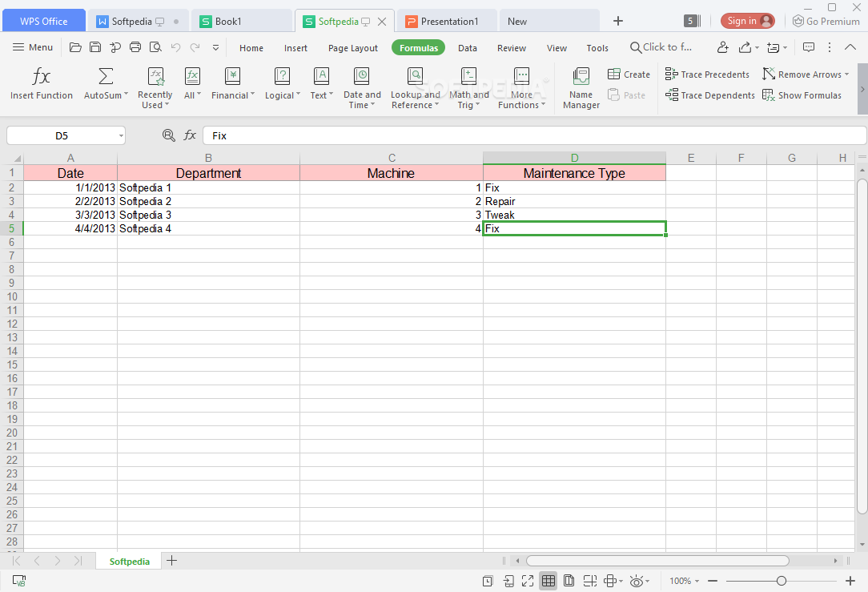
Task: Click the comment bubble icon at top right
Action: point(808,47)
